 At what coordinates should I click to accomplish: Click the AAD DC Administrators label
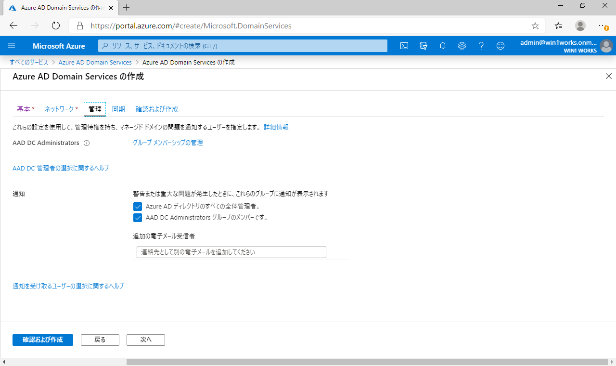46,143
